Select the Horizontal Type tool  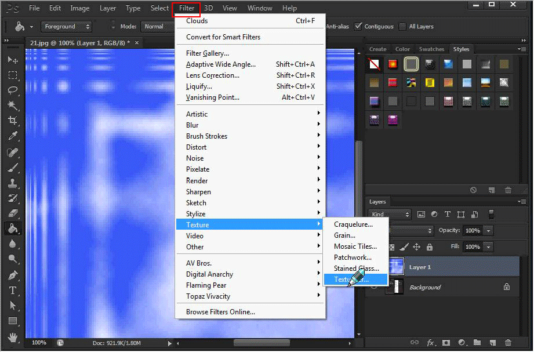12,290
